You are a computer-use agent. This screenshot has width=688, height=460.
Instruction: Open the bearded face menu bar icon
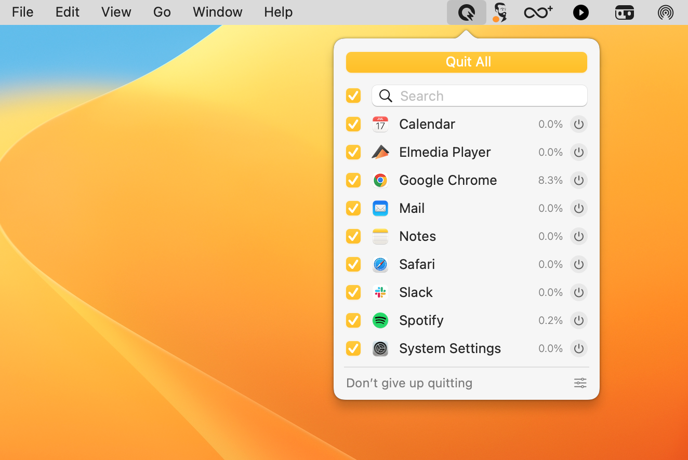point(499,12)
